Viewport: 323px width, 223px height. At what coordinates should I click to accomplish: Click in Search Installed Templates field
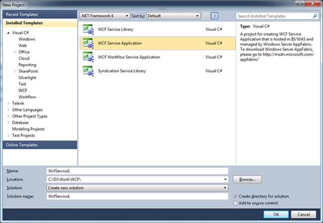(274, 16)
